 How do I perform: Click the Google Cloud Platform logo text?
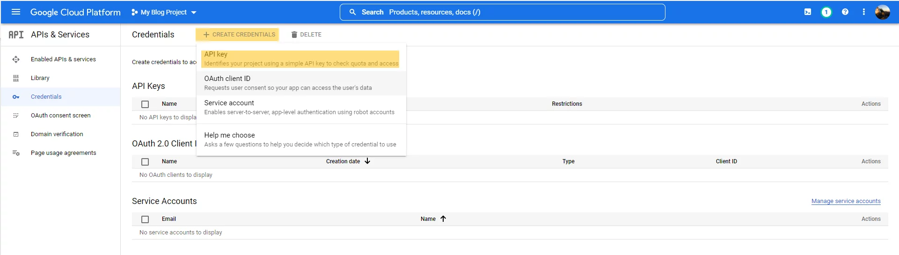(x=75, y=12)
